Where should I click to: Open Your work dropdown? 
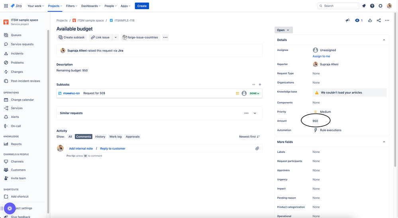(35, 6)
